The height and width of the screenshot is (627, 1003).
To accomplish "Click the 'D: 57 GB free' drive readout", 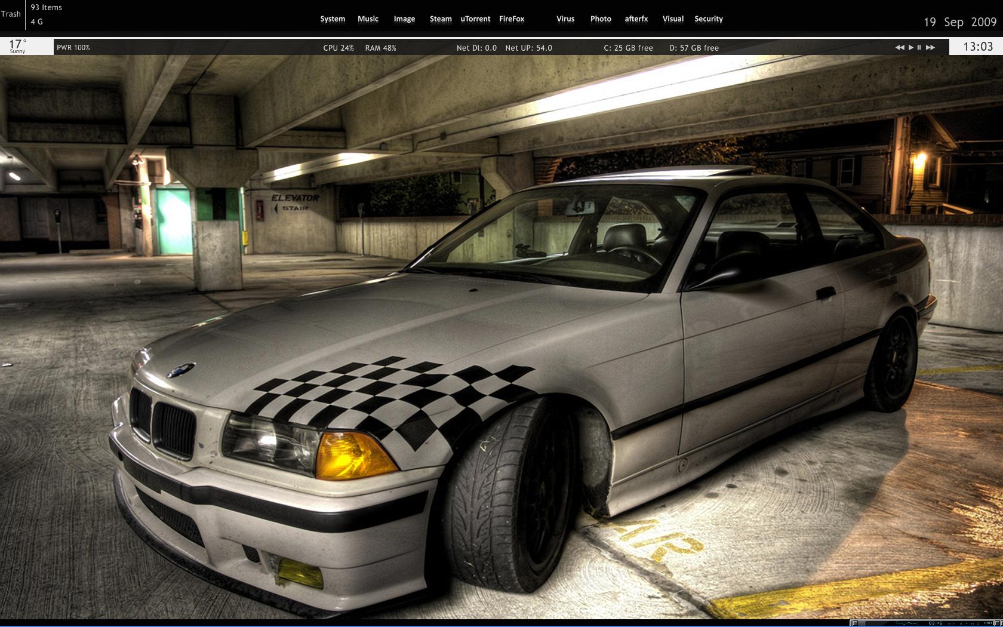I will coord(694,48).
